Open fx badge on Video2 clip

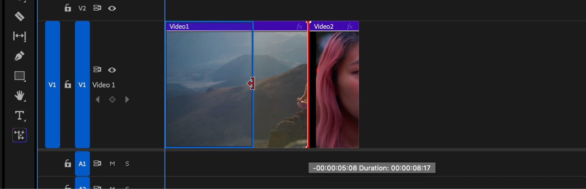(350, 27)
